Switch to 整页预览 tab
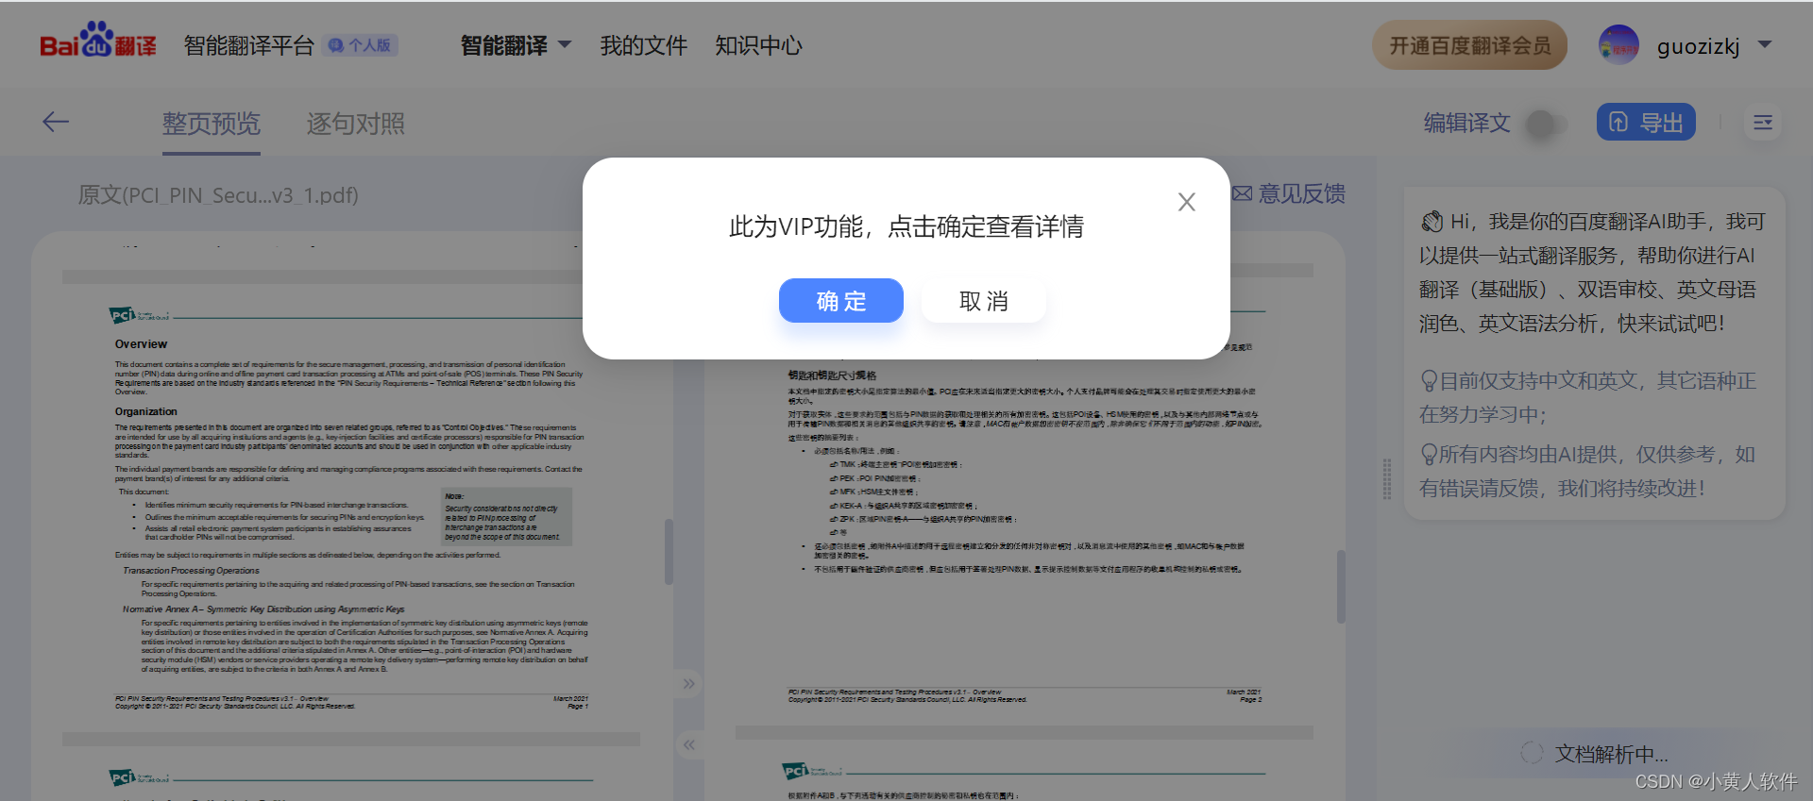This screenshot has height=801, width=1813. click(x=211, y=124)
